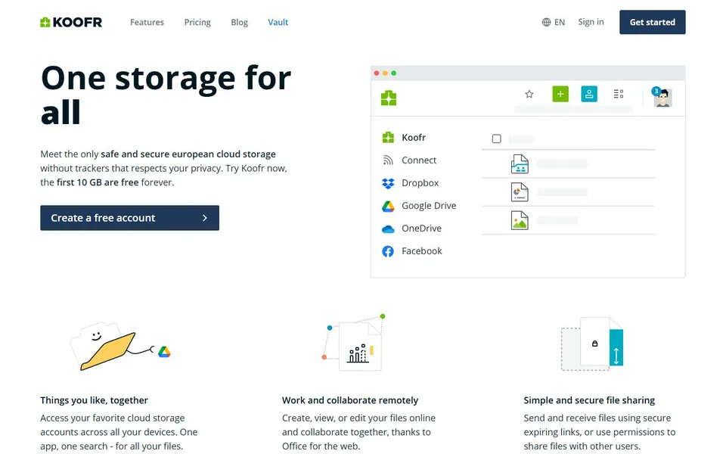Click the user avatar with notification badge
Viewport: 726px width, 454px height.
click(662, 97)
